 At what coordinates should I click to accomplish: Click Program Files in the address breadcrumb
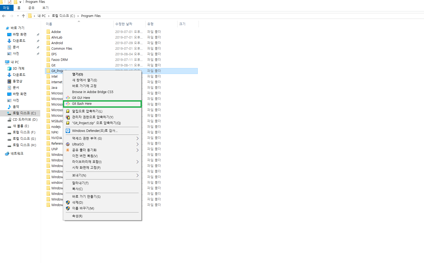coord(91,16)
